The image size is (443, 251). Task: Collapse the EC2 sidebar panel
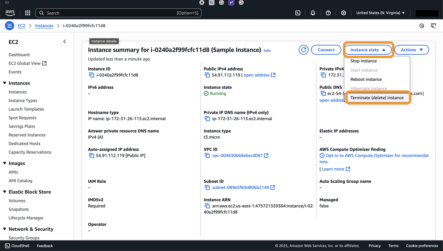[64, 42]
